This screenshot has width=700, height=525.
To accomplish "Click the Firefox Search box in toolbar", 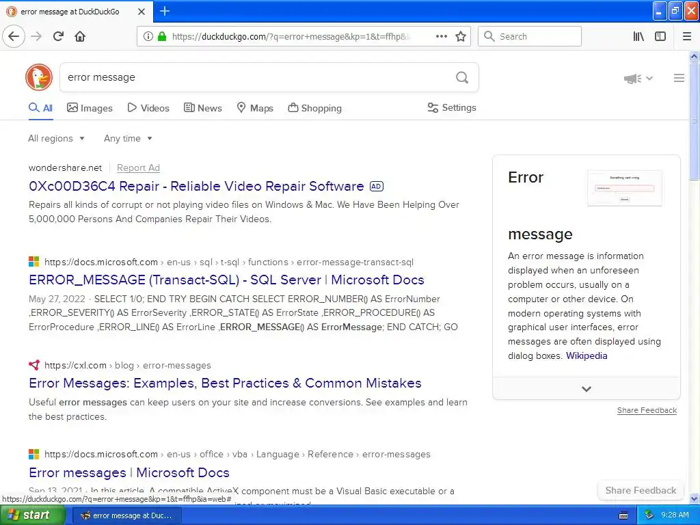I will point(530,36).
